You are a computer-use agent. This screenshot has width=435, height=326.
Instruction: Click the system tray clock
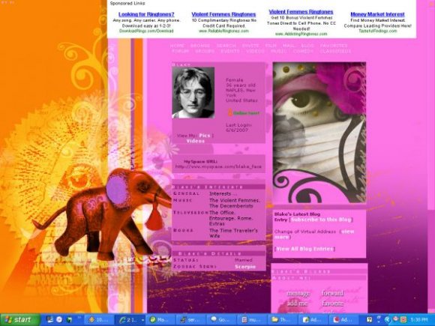(x=419, y=320)
